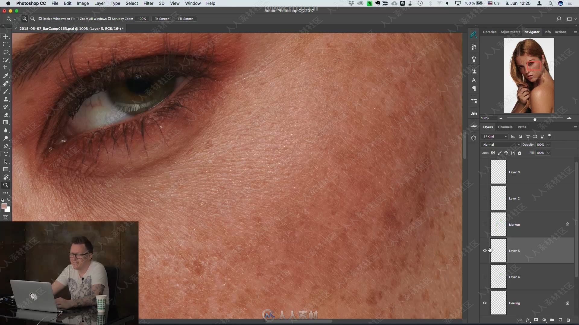Show Layer 3 visibility

(x=485, y=172)
